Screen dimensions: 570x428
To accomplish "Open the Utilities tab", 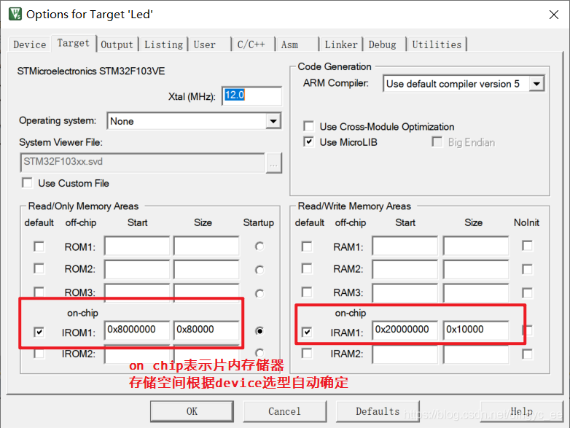I will click(437, 44).
